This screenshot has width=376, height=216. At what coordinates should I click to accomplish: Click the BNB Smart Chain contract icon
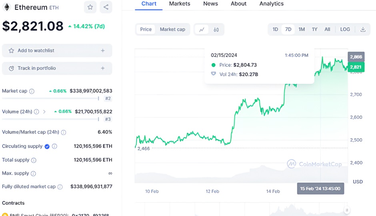(x=5, y=214)
